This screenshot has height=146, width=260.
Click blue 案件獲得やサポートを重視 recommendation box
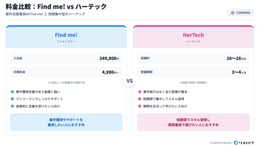(66, 122)
